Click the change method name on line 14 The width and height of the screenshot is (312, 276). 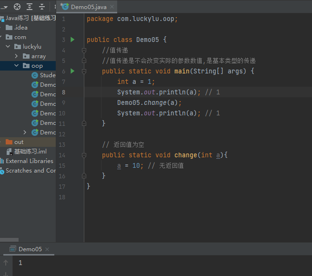[186, 155]
